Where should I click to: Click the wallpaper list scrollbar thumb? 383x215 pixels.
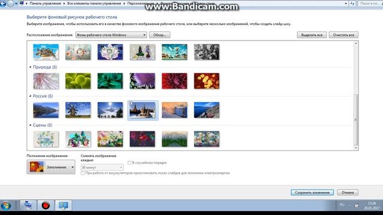point(356,119)
